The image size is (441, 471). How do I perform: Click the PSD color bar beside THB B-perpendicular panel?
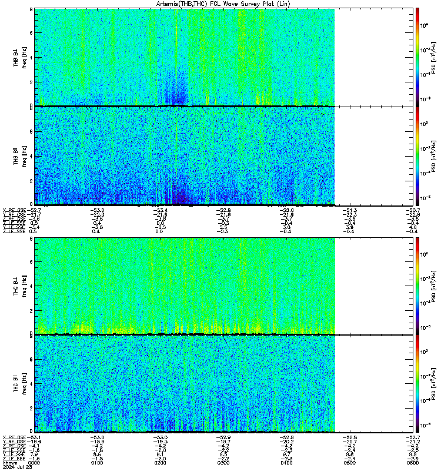[417, 57]
